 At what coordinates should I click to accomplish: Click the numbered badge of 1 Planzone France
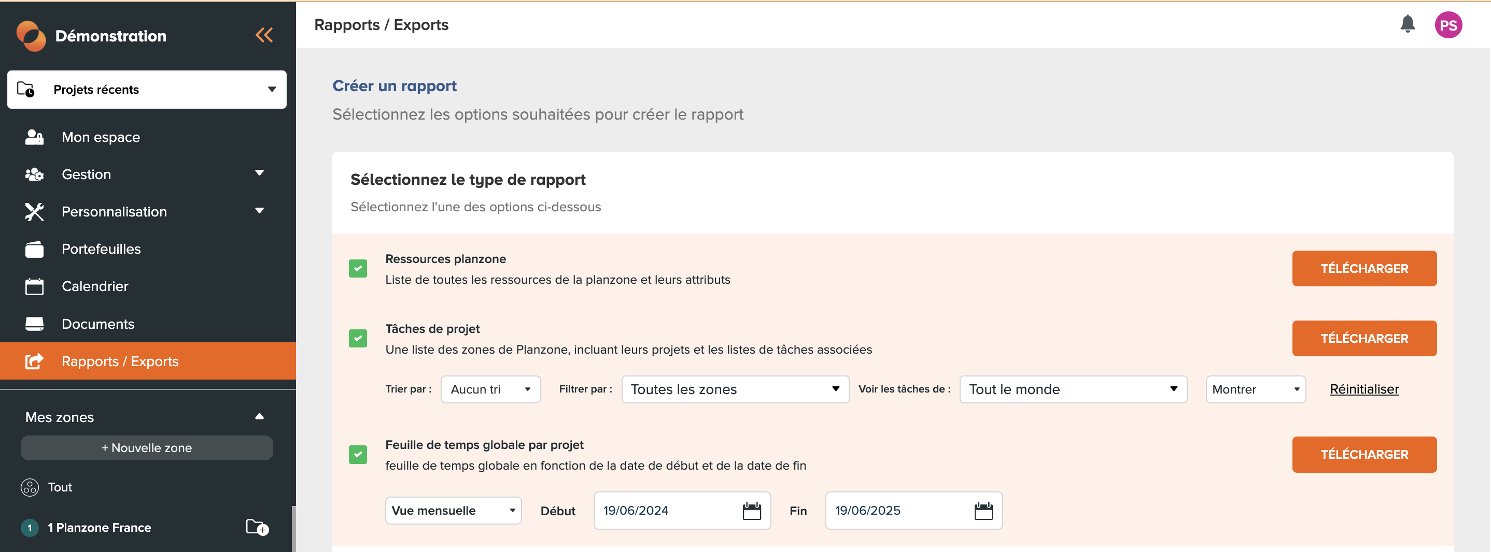(30, 528)
